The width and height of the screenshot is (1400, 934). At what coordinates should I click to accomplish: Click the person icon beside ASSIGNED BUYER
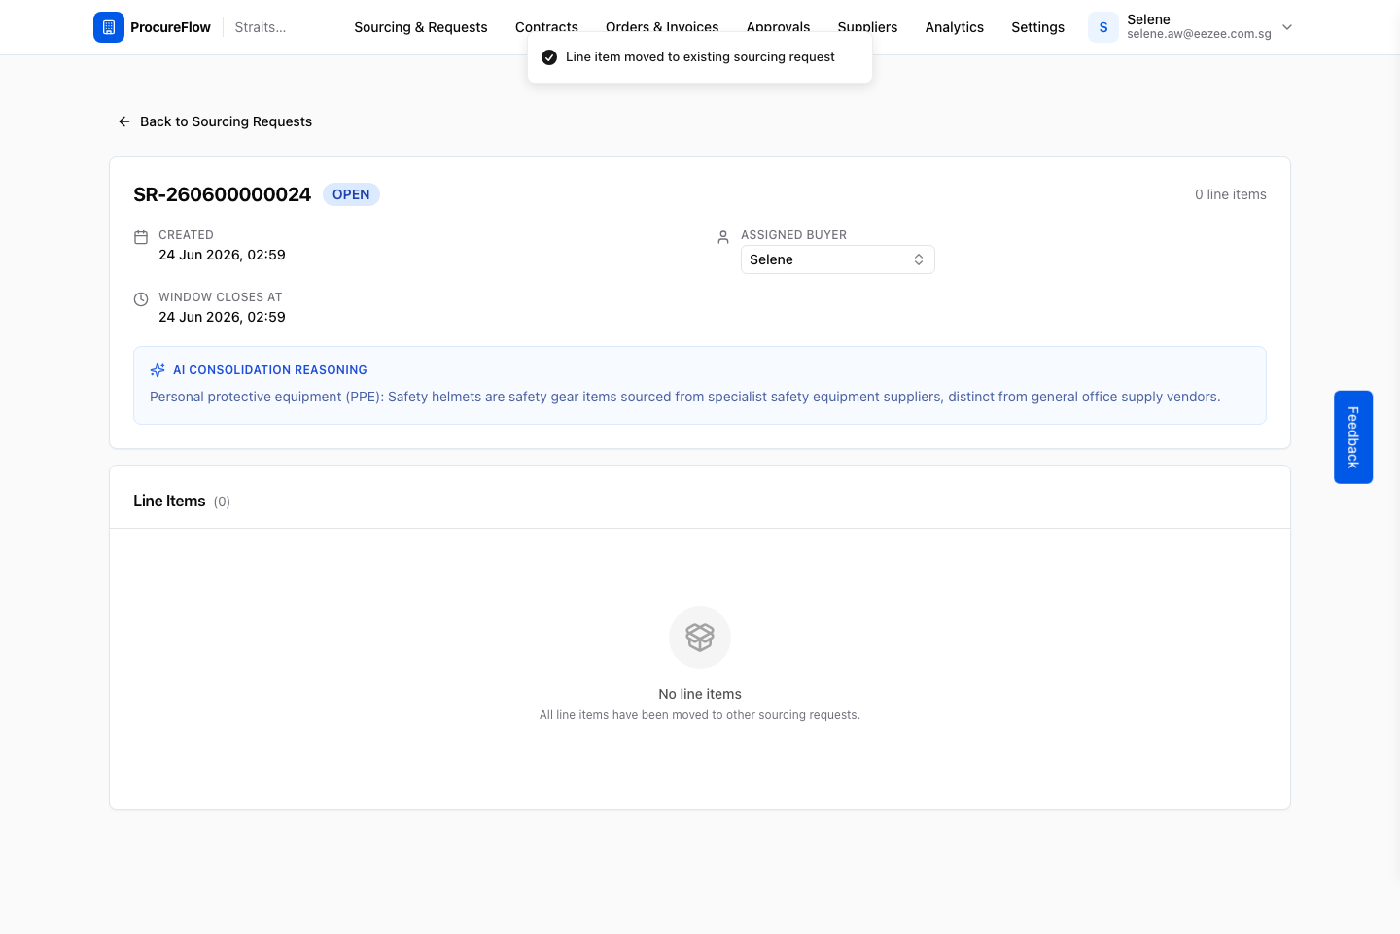click(x=723, y=237)
